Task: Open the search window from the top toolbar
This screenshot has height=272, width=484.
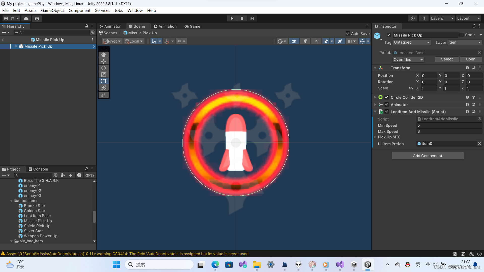Action: [x=423, y=18]
